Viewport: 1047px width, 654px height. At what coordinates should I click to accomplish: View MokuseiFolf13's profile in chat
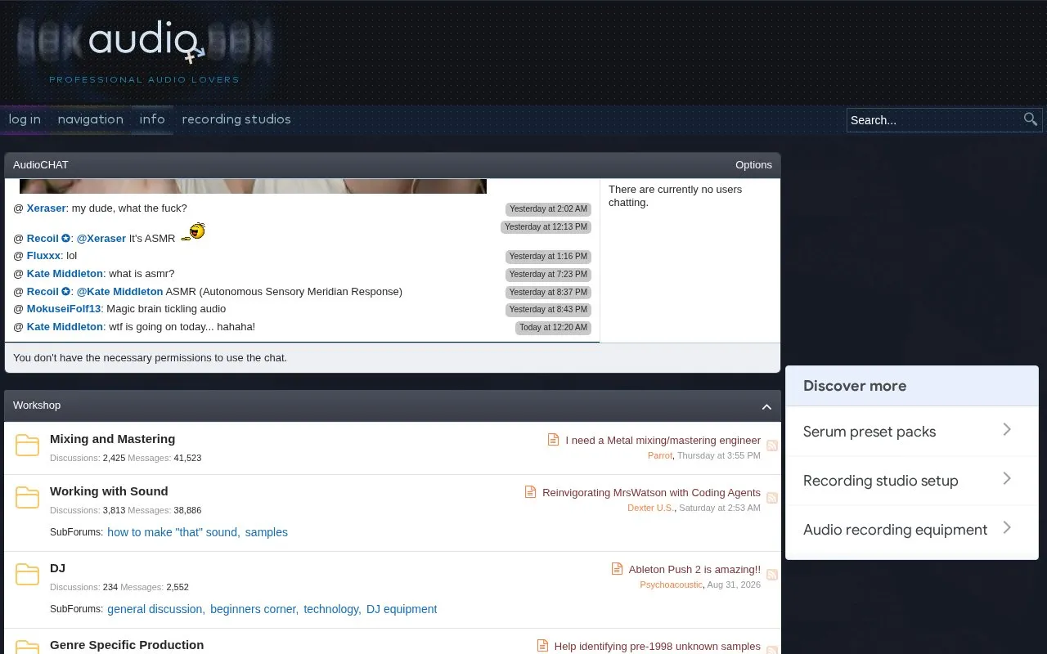tap(64, 309)
